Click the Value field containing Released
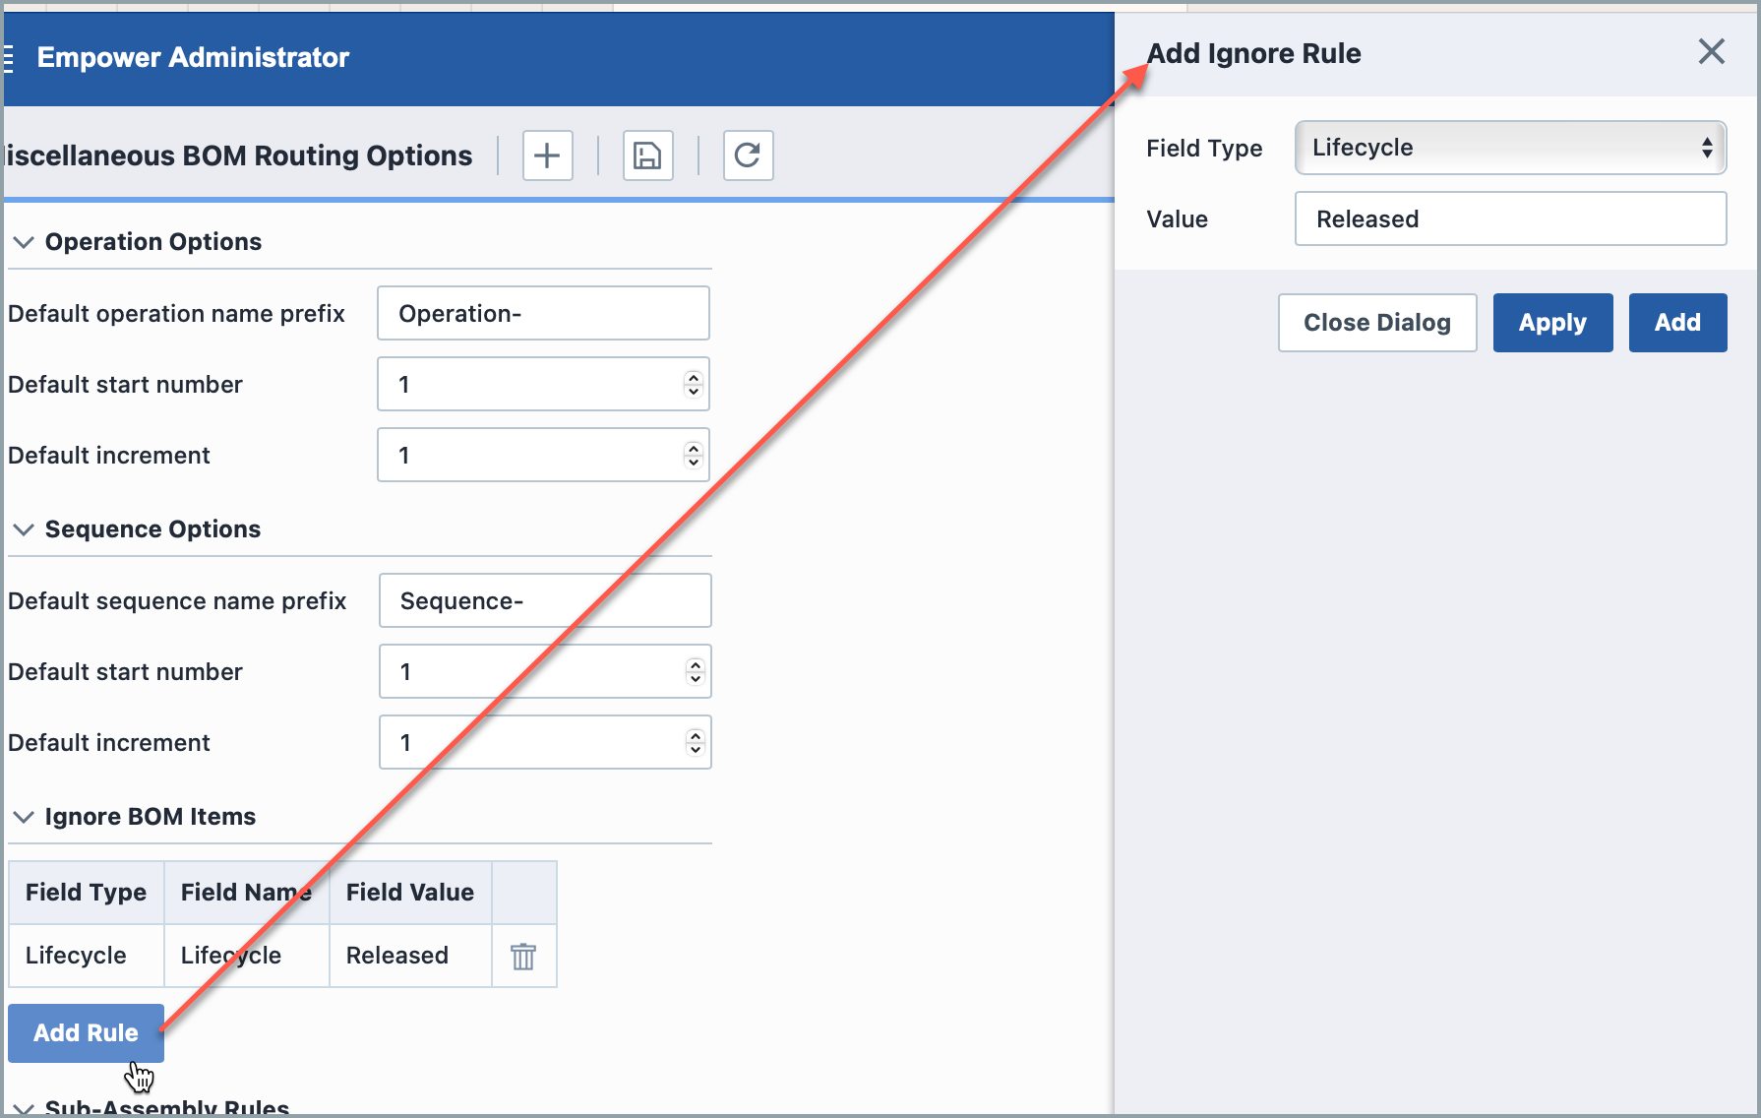The height and width of the screenshot is (1118, 1761). [1510, 218]
